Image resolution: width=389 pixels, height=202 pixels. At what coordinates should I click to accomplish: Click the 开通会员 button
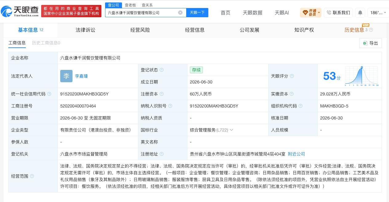pos(311,13)
